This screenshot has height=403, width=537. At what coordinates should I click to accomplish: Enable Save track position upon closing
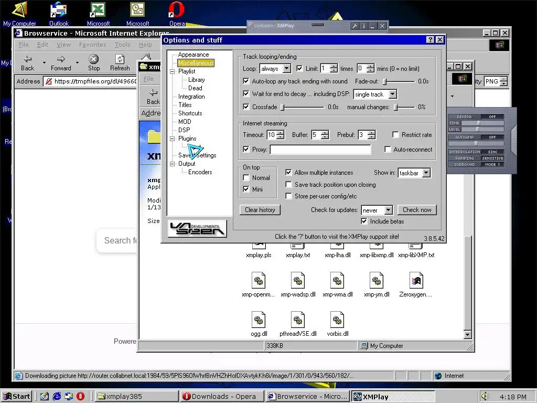[289, 185]
